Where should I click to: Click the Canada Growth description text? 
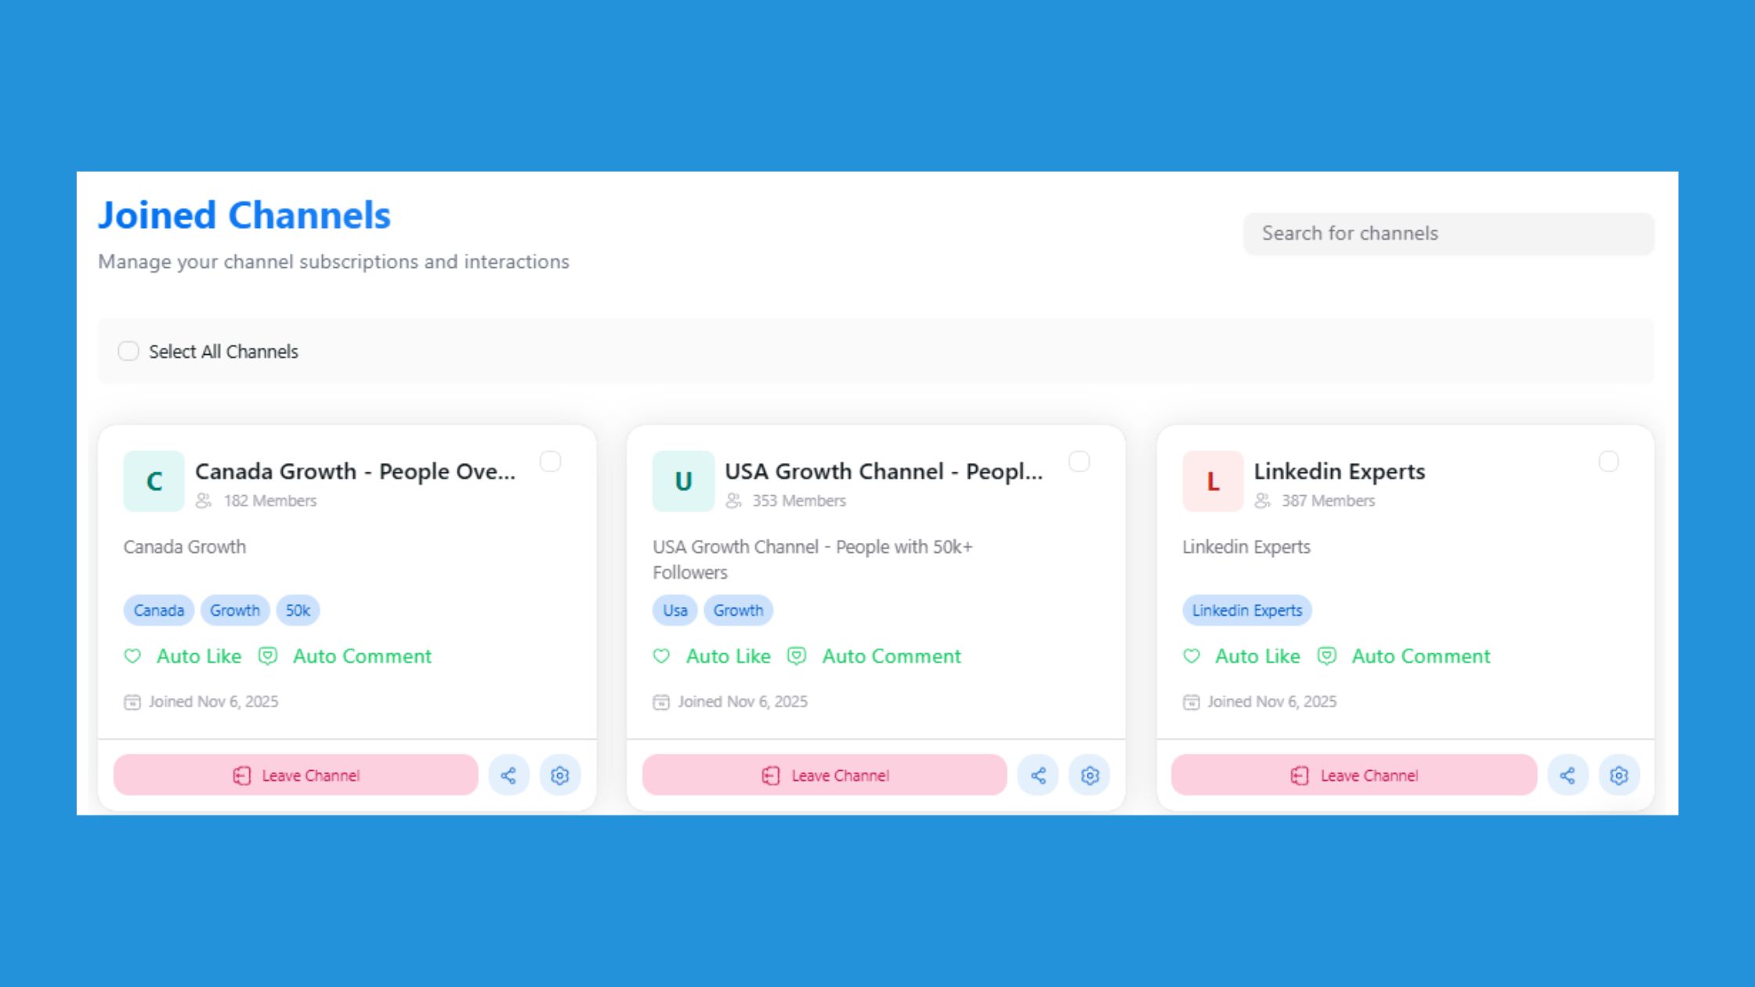[185, 547]
